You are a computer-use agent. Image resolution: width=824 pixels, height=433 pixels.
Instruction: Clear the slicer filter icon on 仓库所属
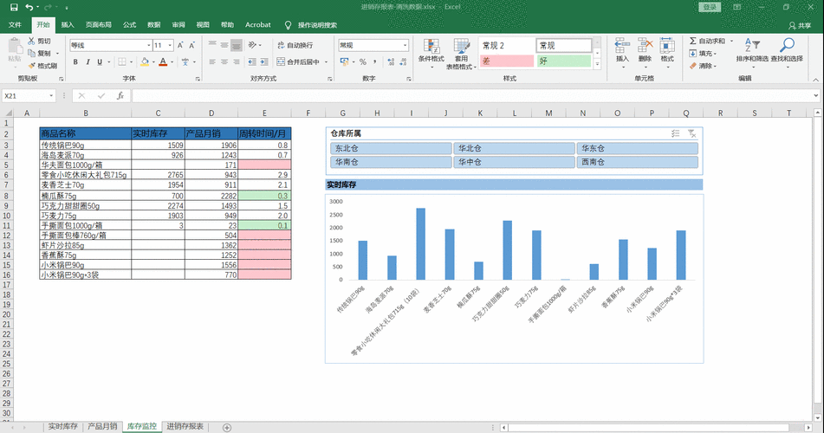tap(691, 133)
